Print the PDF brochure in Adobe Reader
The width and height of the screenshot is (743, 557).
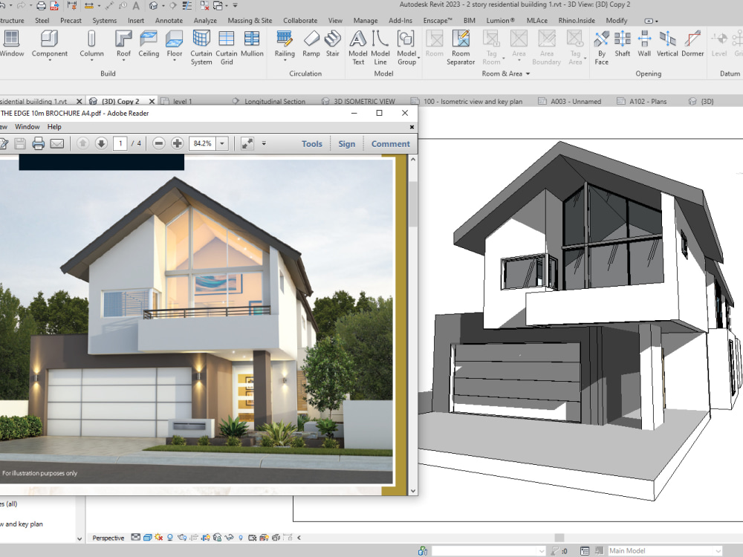36,143
